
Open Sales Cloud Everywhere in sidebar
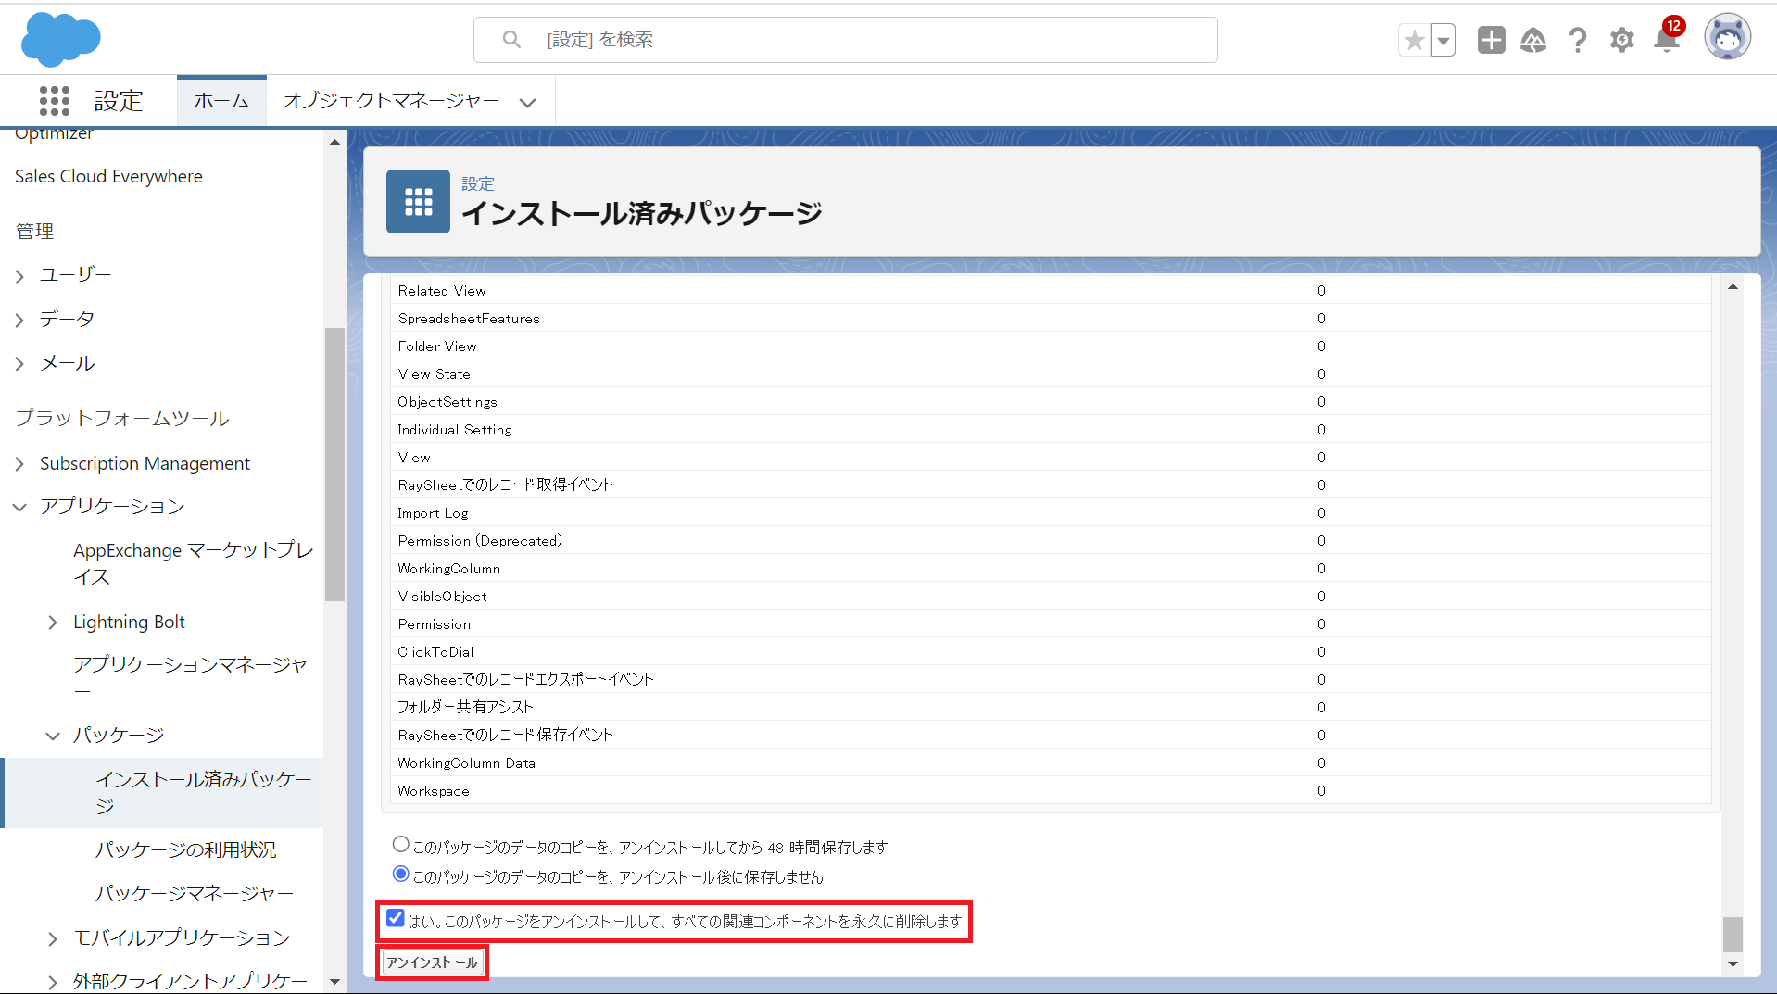point(108,176)
